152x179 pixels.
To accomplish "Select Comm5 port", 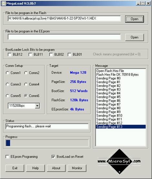I will tap(7, 96).
